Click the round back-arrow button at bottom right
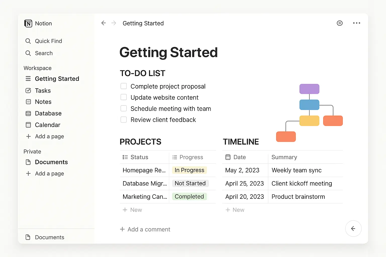Screen dimensions: 386x257 point(353,228)
